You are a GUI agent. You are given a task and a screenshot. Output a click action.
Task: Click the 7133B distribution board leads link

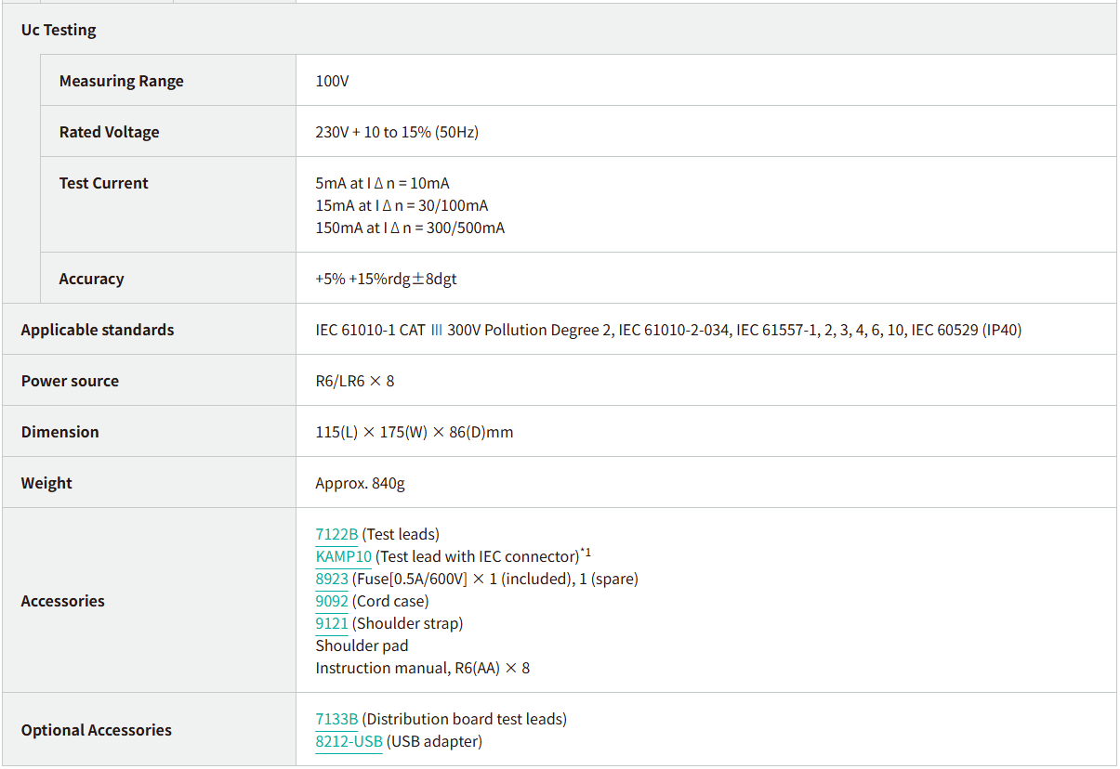pyautogui.click(x=336, y=719)
